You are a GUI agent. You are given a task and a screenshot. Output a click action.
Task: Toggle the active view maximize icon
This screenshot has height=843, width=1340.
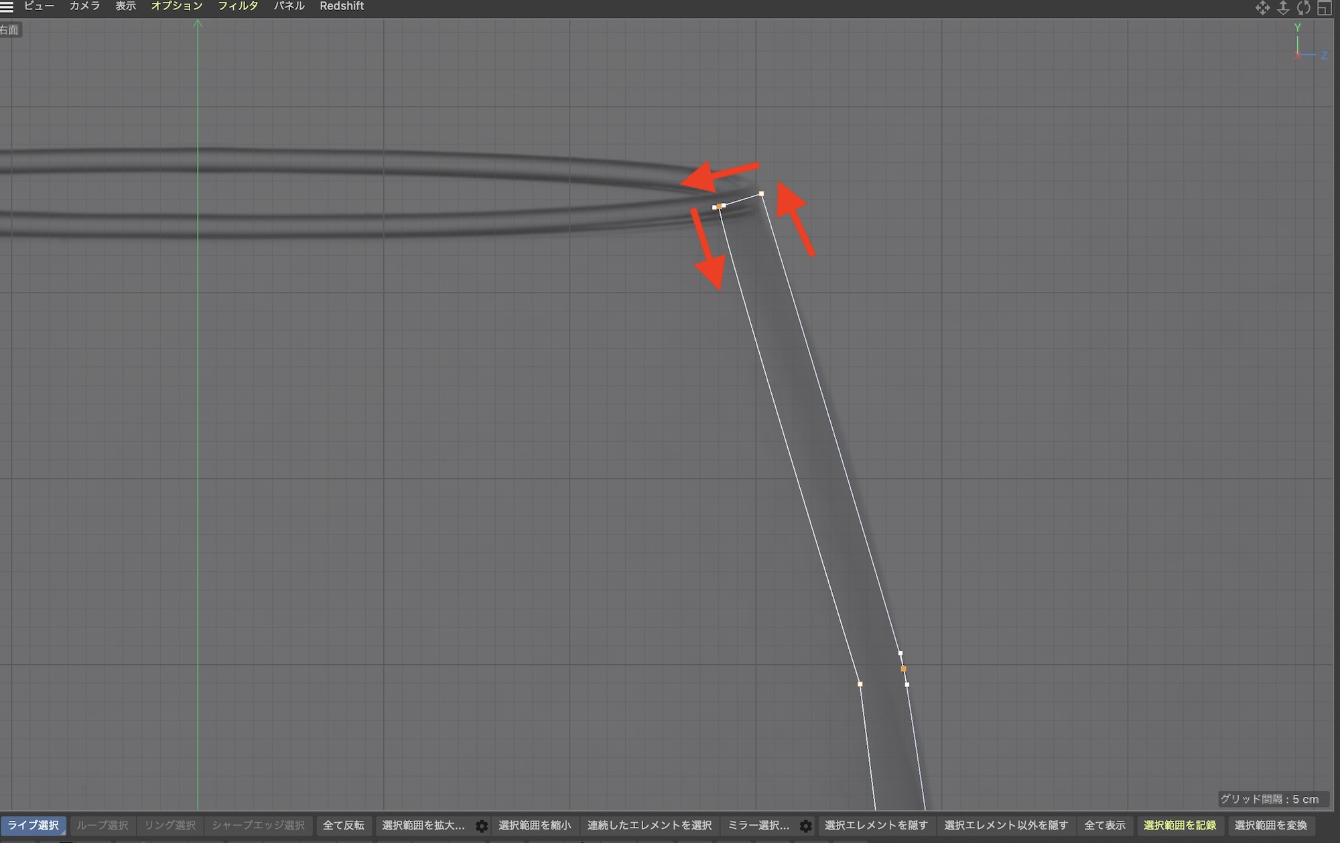point(1325,7)
